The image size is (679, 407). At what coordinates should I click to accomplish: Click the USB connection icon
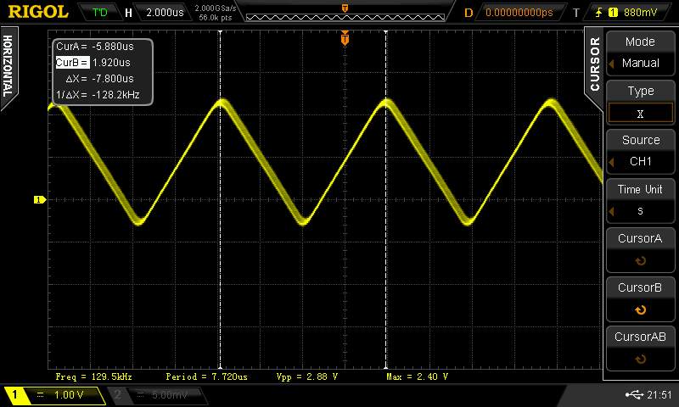[x=633, y=395]
